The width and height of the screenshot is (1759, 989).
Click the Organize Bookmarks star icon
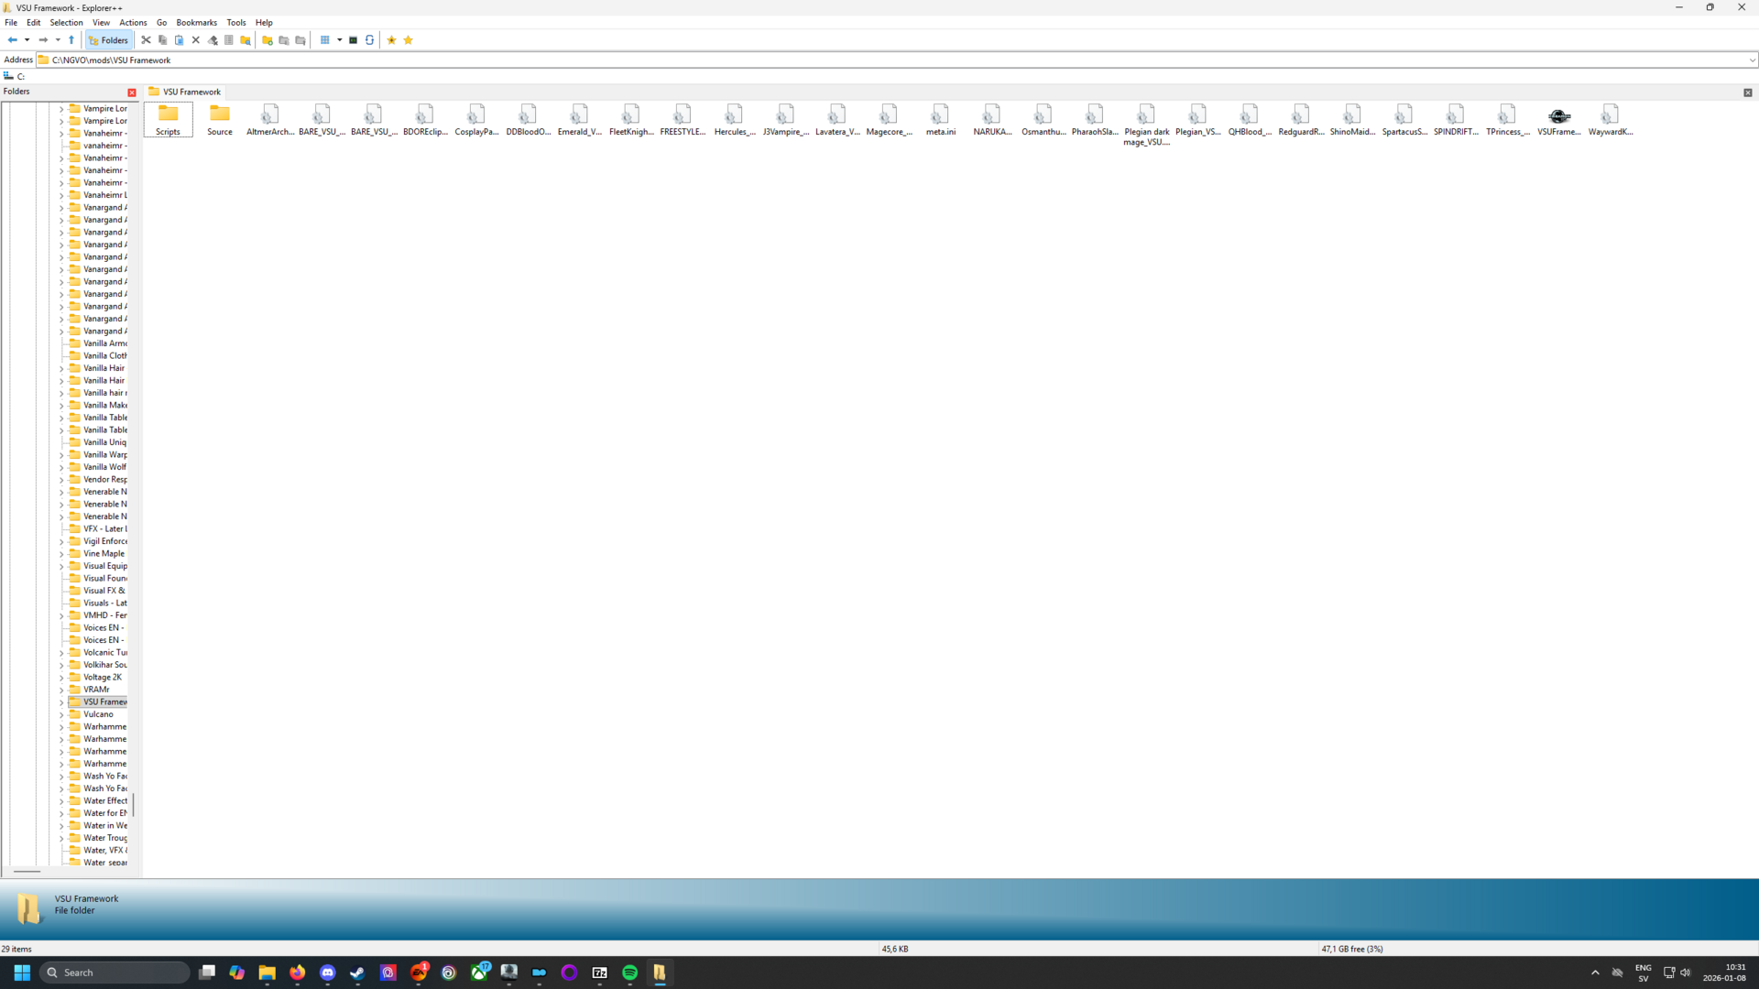pos(409,40)
